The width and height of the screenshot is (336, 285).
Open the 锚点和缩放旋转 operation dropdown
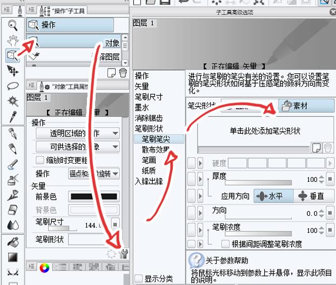click(94, 174)
